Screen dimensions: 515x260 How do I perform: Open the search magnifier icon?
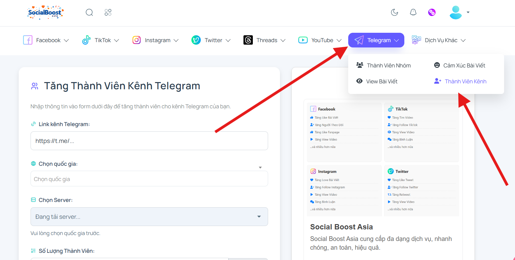click(x=89, y=12)
